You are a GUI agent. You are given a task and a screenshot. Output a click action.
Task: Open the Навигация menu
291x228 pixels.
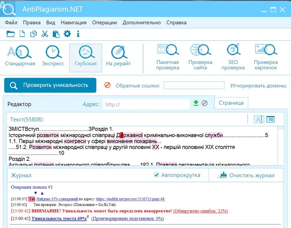pyautogui.click(x=74, y=22)
